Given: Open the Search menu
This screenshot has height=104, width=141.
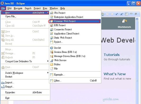Looking at the screenshot, I should coord(28,8).
